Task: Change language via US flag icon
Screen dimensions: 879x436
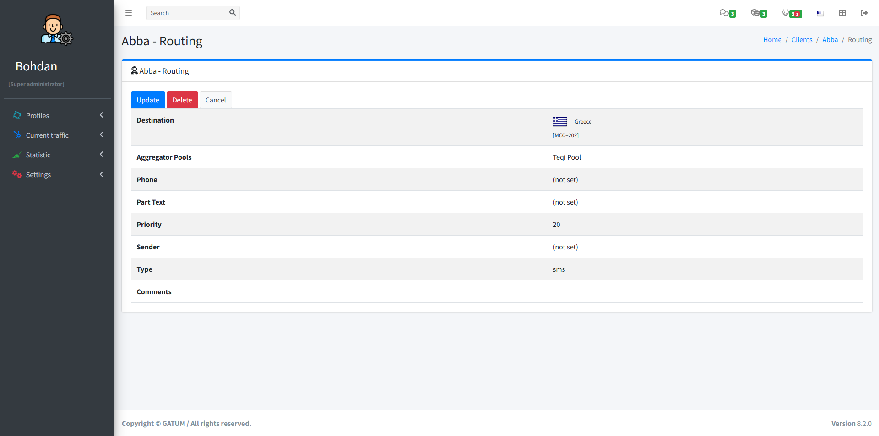Action: coord(820,13)
